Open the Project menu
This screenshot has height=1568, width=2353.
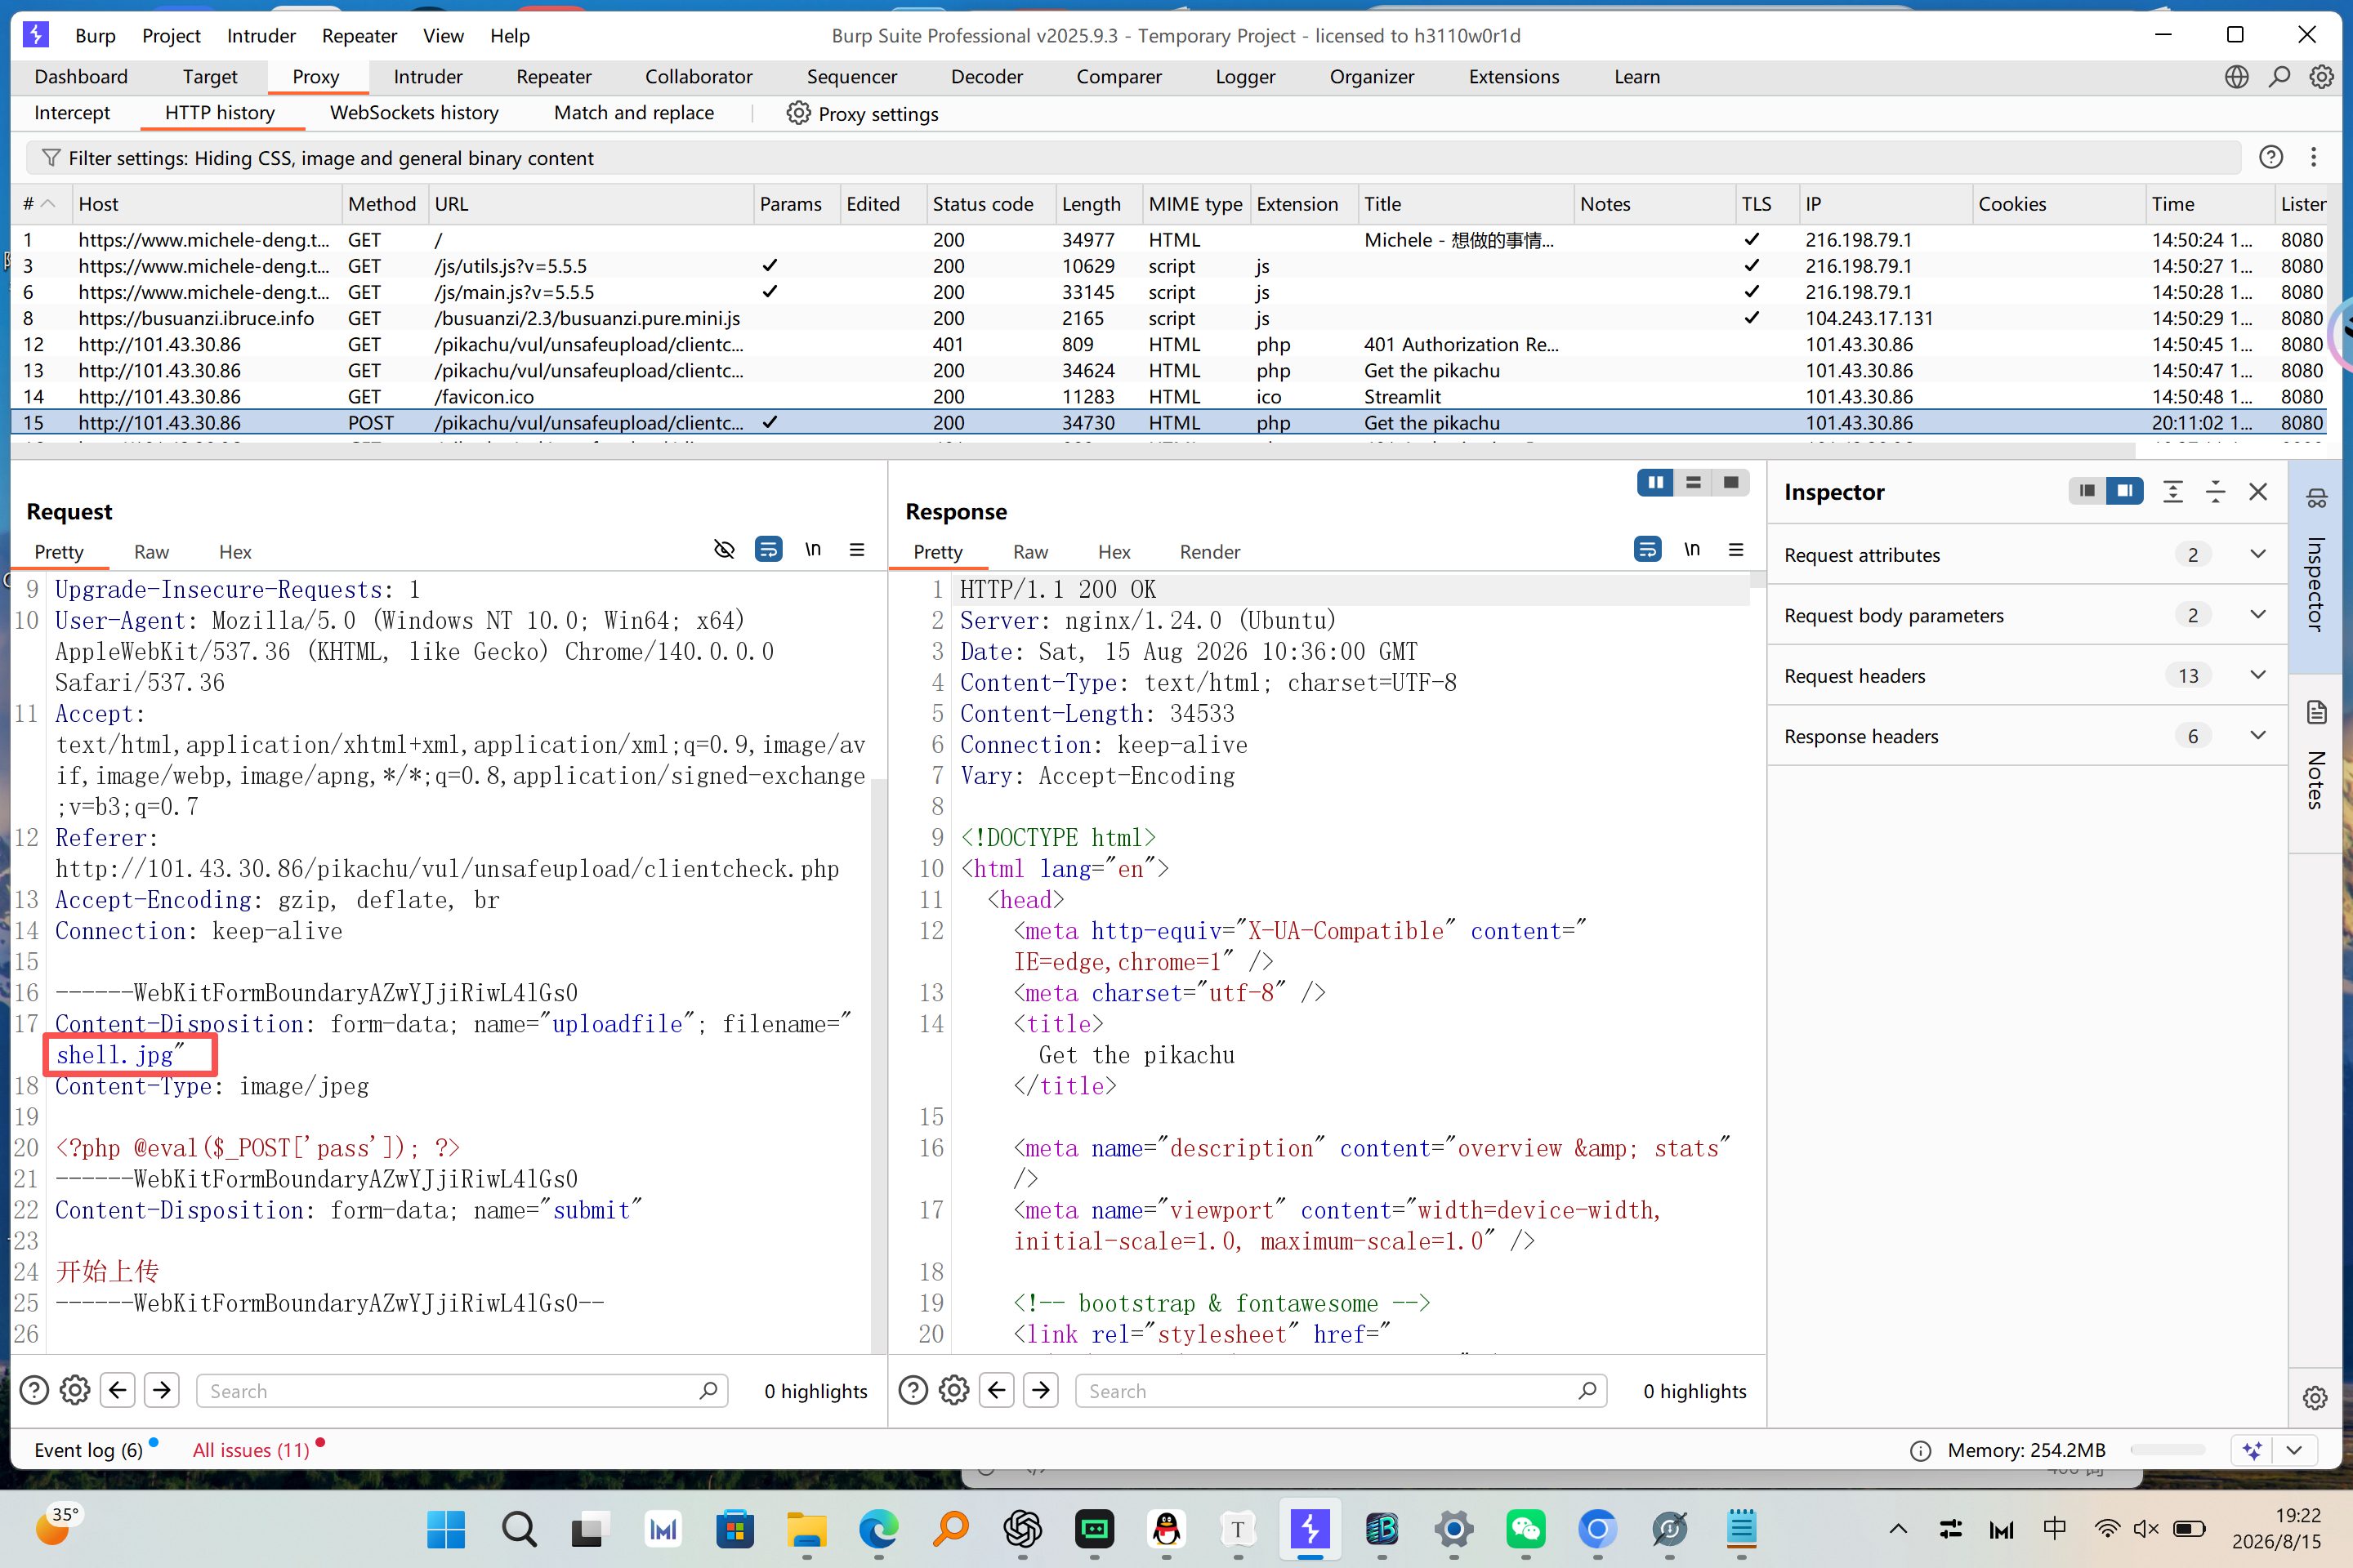(x=171, y=36)
